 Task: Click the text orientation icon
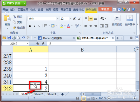(102, 18)
